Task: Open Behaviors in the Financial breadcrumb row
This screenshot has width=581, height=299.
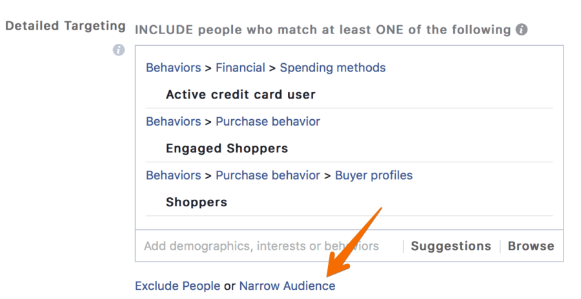Action: (174, 68)
